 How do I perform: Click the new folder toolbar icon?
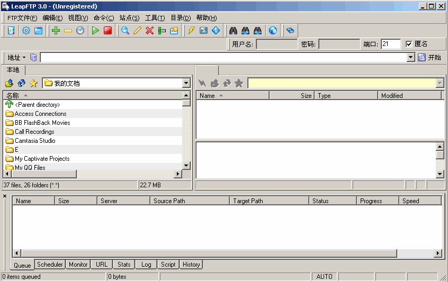click(174, 31)
